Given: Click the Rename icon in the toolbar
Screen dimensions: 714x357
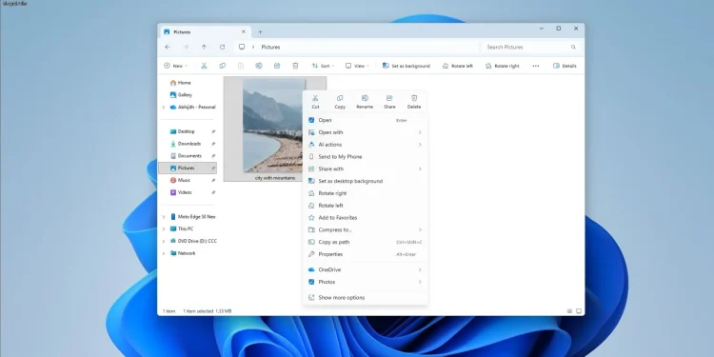Looking at the screenshot, I should [259, 66].
